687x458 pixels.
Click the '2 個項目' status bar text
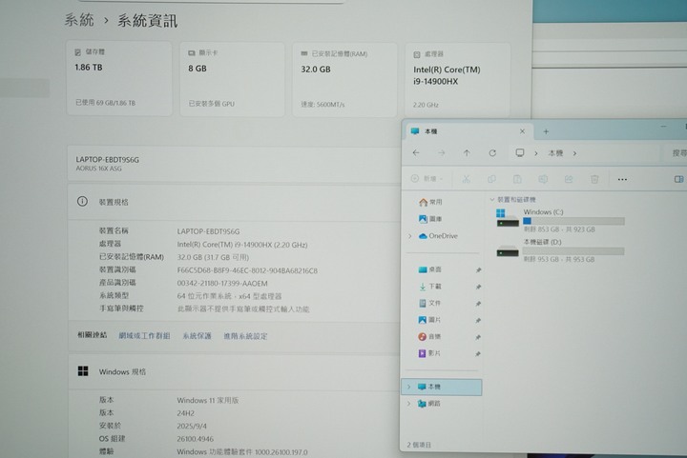click(x=419, y=445)
